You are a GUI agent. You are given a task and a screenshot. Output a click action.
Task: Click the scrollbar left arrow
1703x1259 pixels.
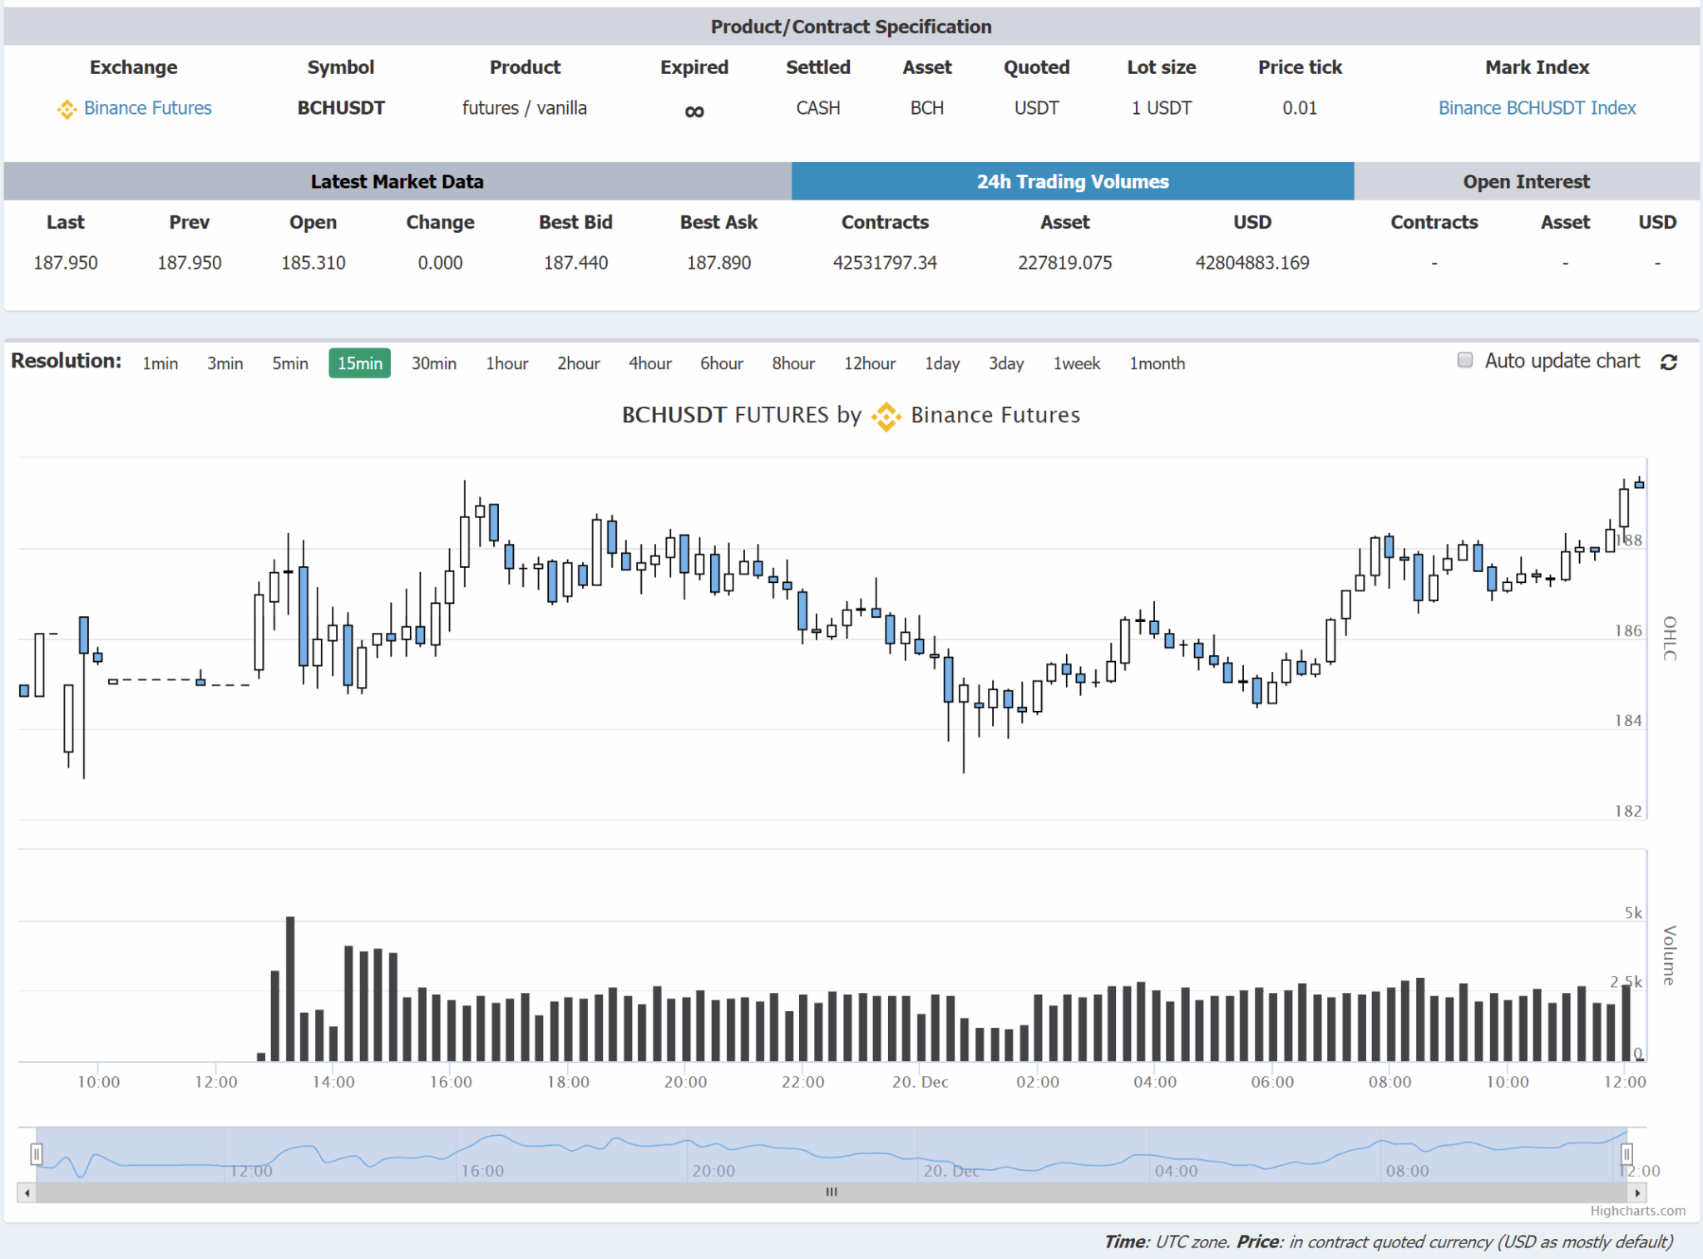pos(27,1192)
